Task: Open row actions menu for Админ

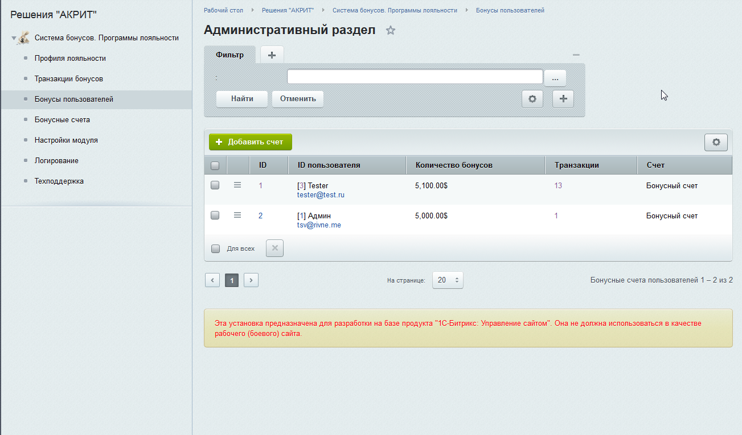Action: [237, 215]
